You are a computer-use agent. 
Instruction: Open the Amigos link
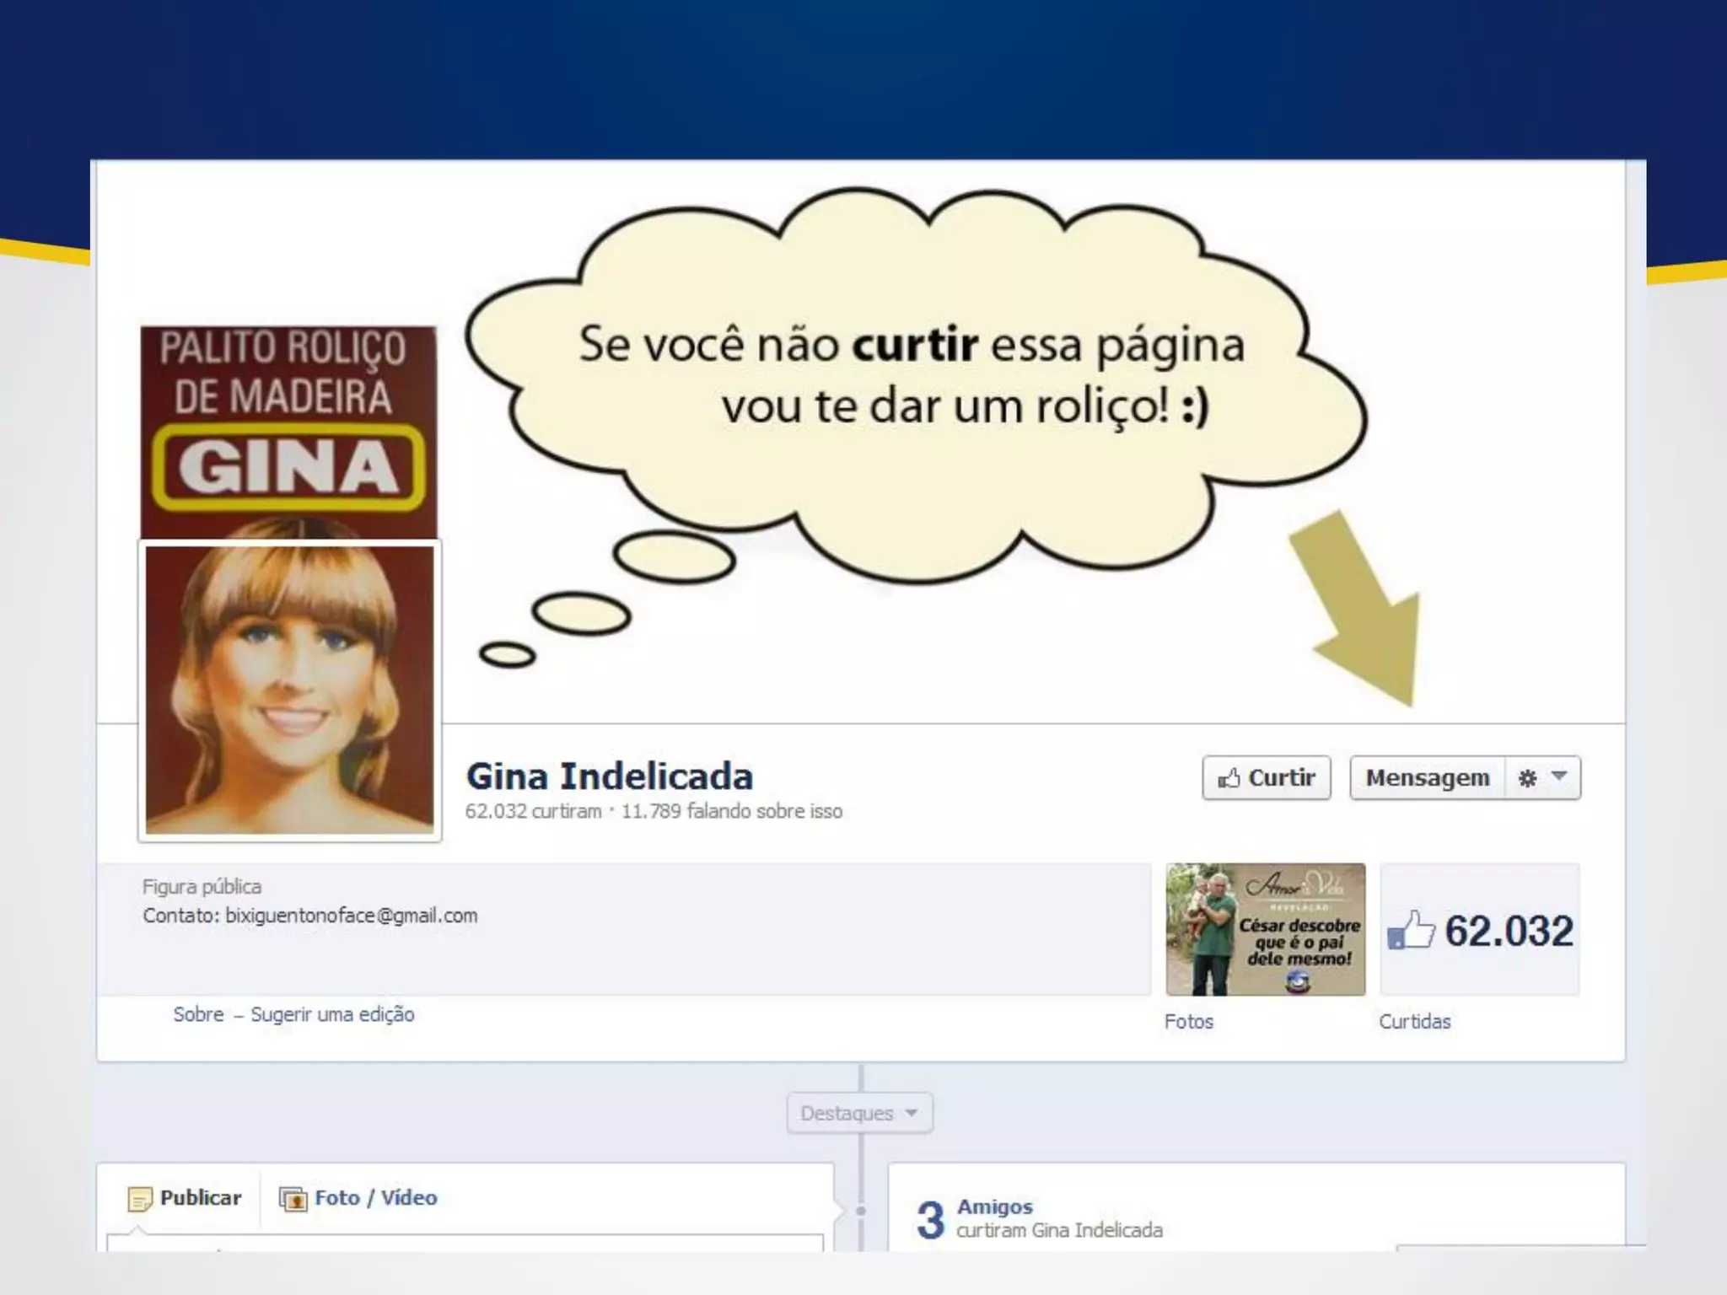click(x=994, y=1206)
